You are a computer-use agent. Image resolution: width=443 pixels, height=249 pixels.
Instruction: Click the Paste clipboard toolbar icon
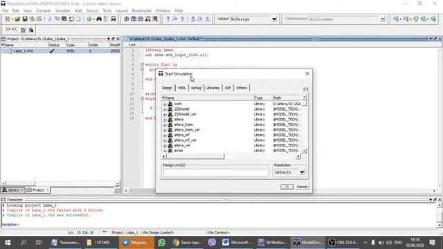click(x=64, y=19)
